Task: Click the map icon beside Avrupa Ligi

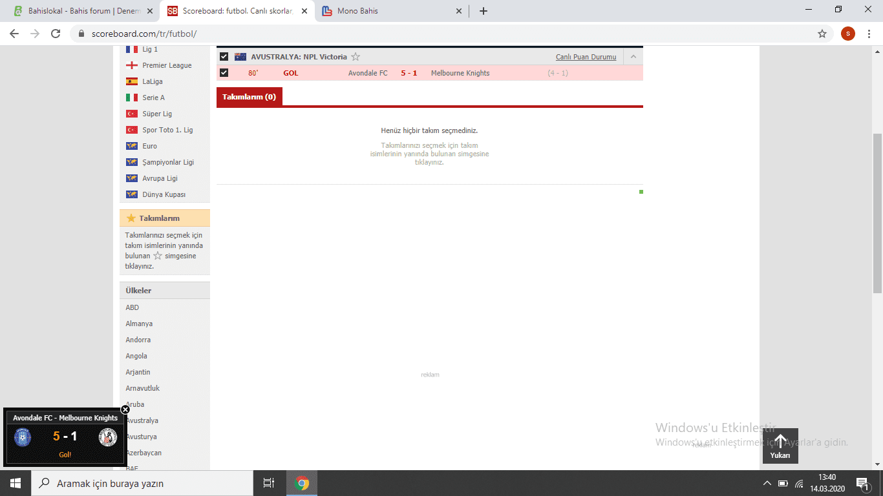Action: pos(131,178)
